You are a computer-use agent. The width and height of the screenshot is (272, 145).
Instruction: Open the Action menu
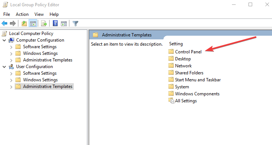22,14
